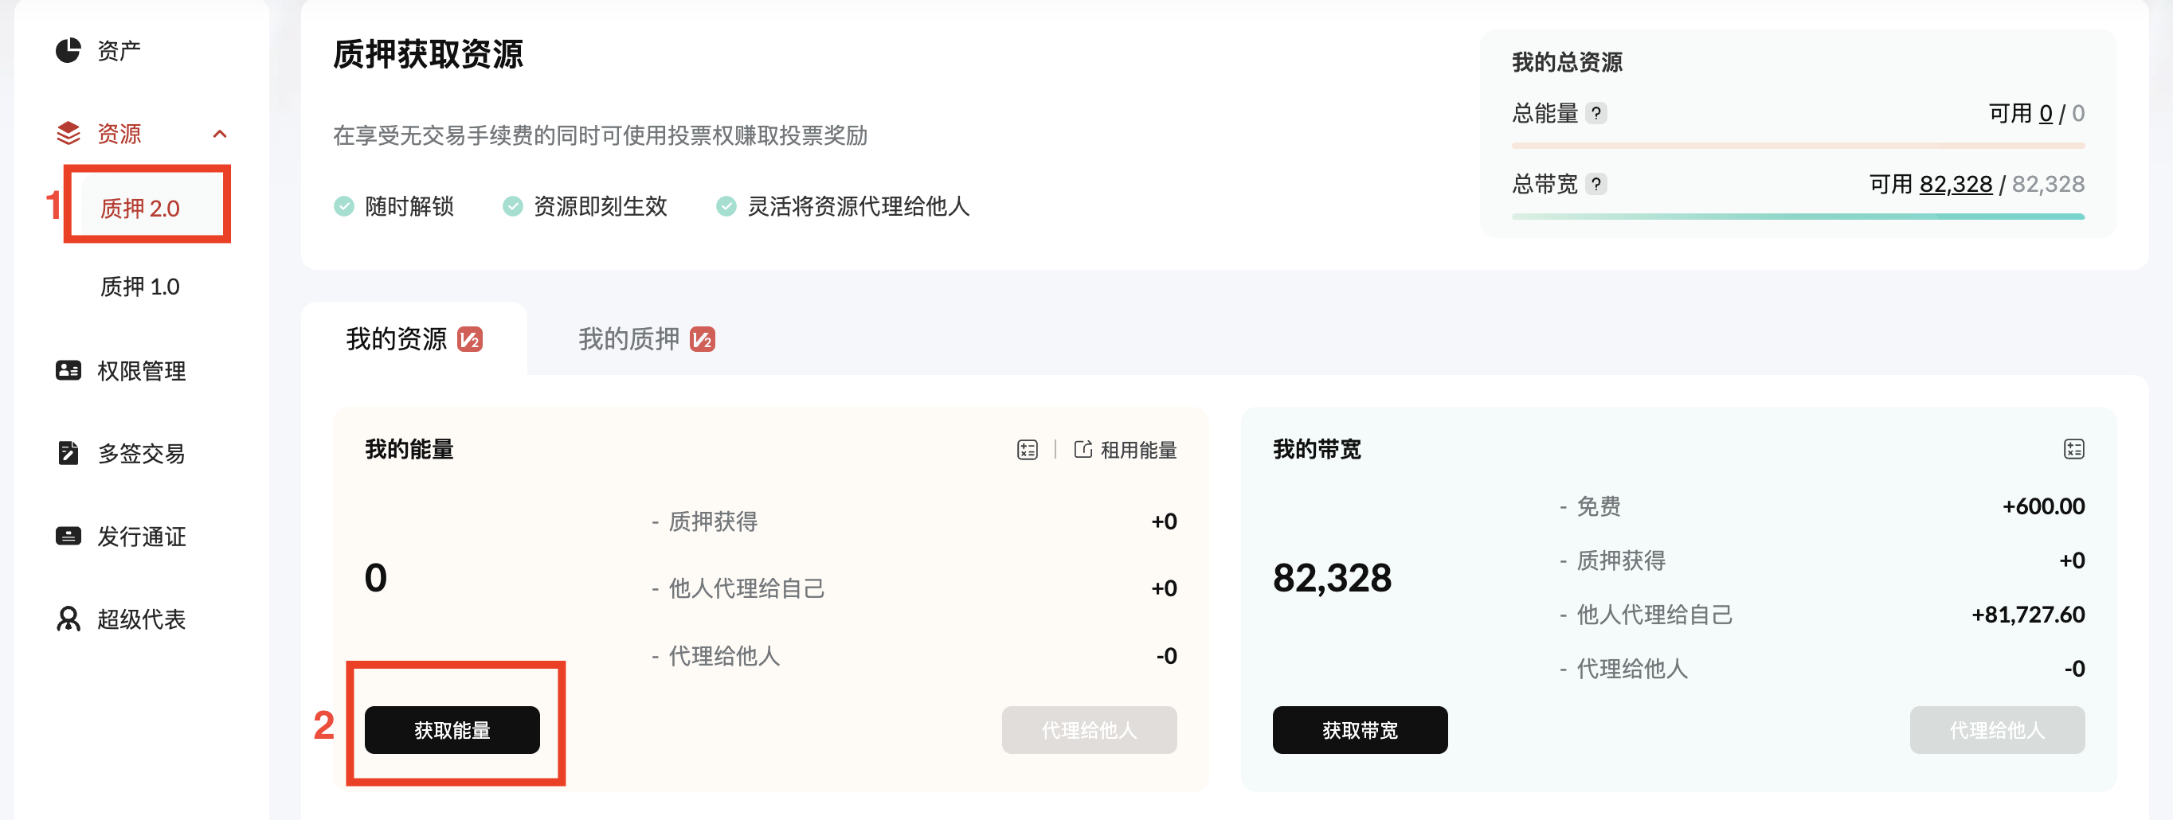
Task: Click the question mark beside 总能量
Action: (1599, 113)
